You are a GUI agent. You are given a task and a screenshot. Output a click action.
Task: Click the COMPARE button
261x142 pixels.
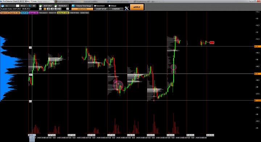pos(116,9)
